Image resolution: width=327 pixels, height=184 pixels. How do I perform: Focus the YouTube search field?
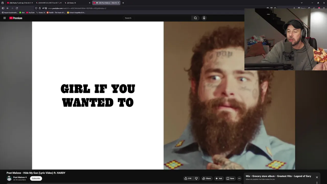(157, 18)
